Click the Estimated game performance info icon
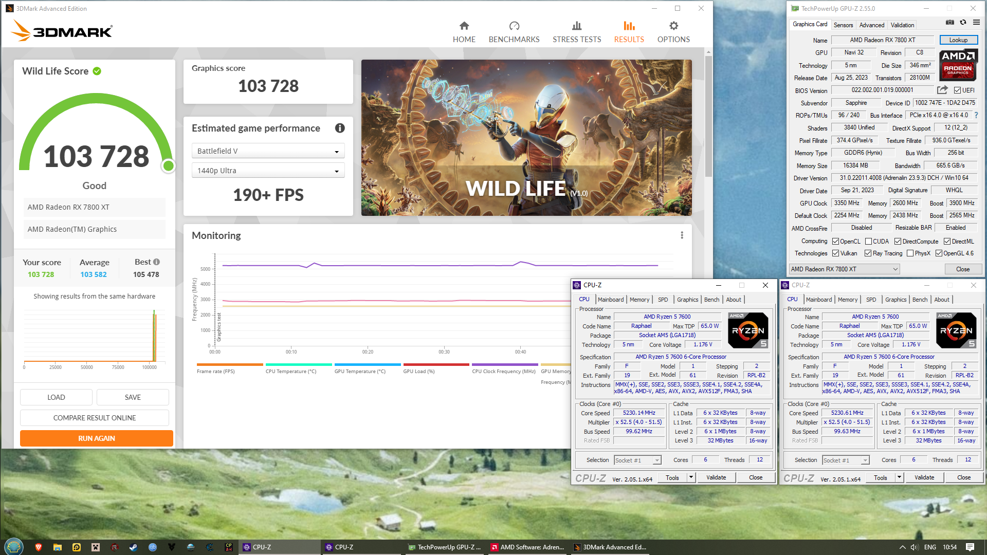Screen dimensions: 987x555 pyautogui.click(x=340, y=128)
